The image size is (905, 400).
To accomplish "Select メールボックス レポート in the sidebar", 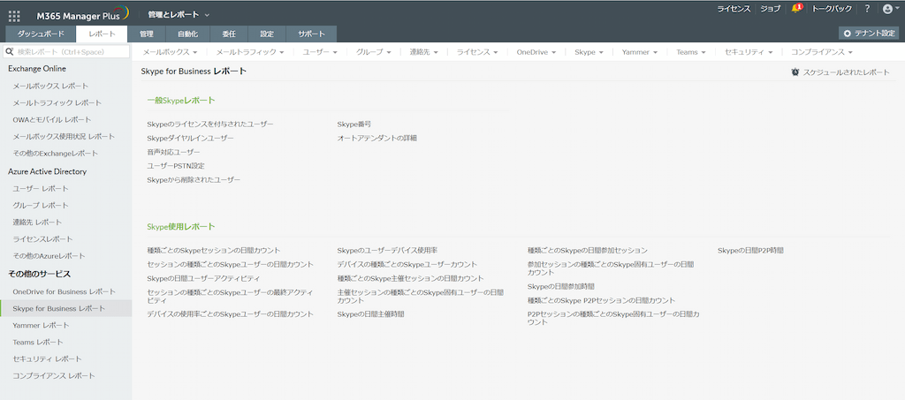I will (x=50, y=86).
